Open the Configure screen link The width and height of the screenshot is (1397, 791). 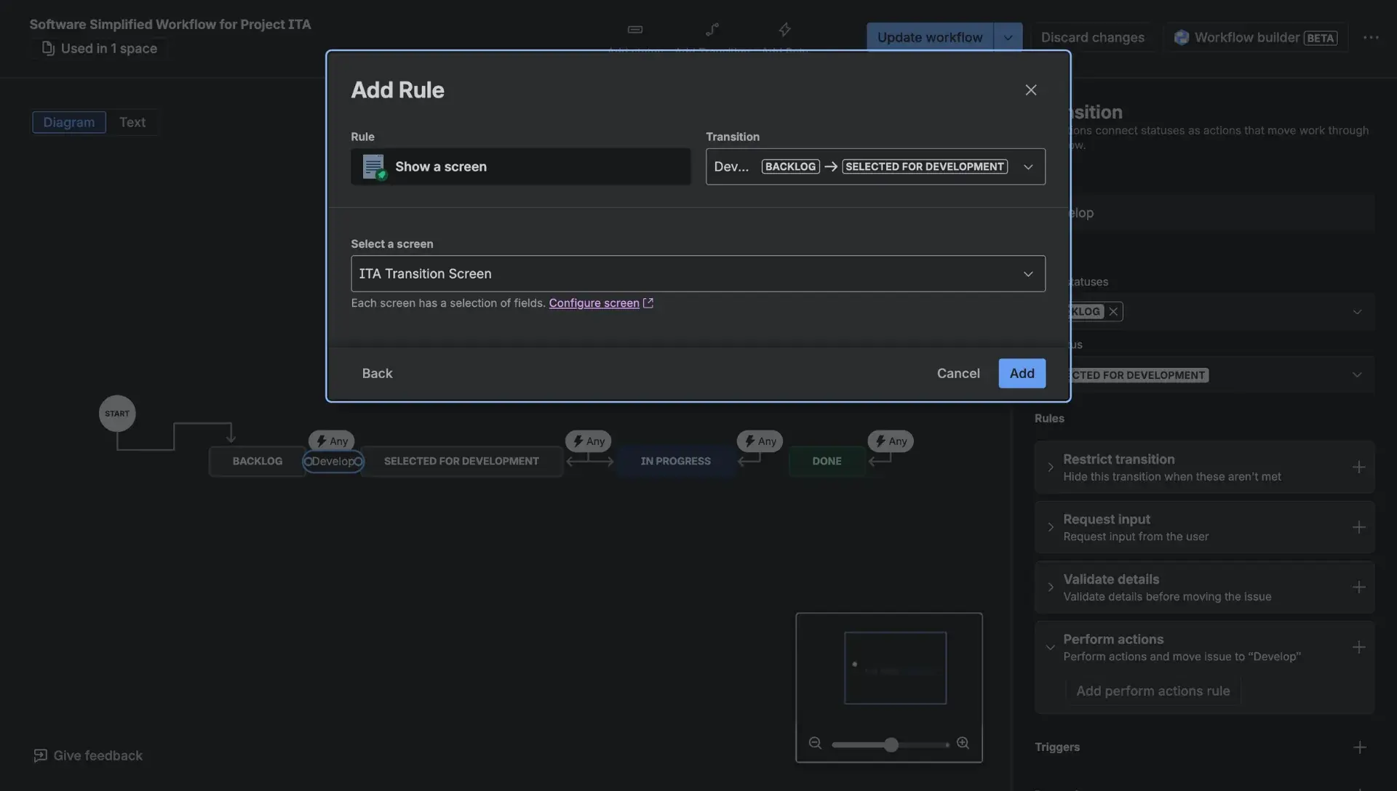click(595, 303)
